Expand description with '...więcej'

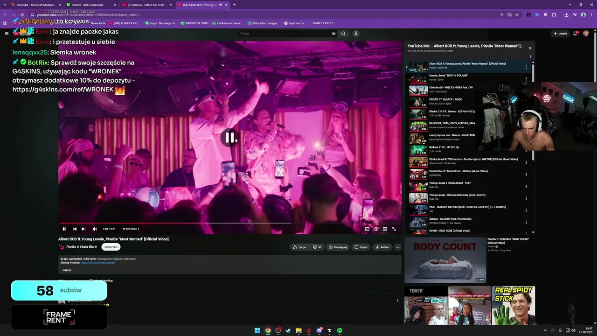[x=66, y=270]
